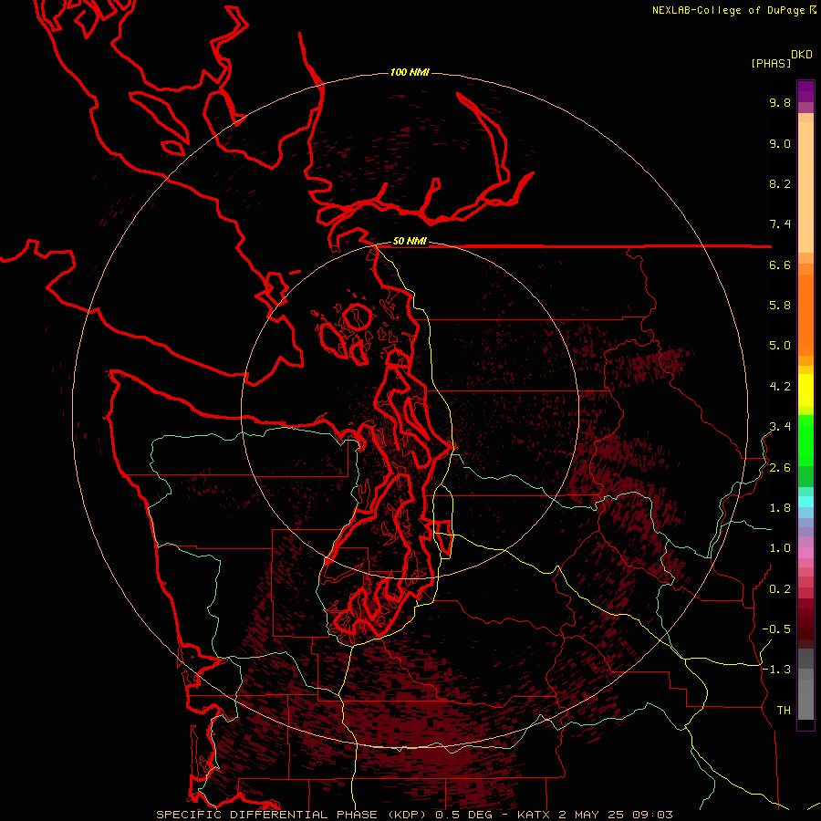Select the 8.2 legend value

780,183
